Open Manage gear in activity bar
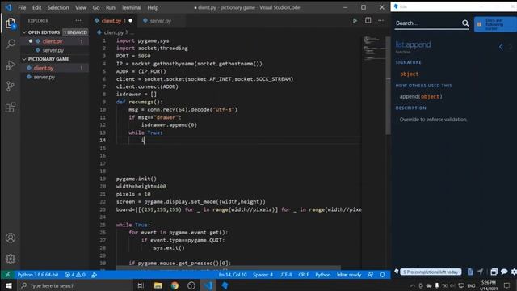Image resolution: width=517 pixels, height=291 pixels. tap(11, 259)
